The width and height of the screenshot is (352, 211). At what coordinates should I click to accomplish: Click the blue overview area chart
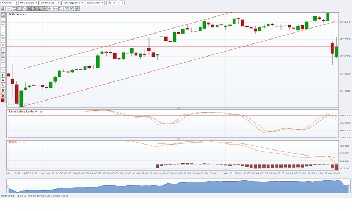pyautogui.click(x=178, y=187)
